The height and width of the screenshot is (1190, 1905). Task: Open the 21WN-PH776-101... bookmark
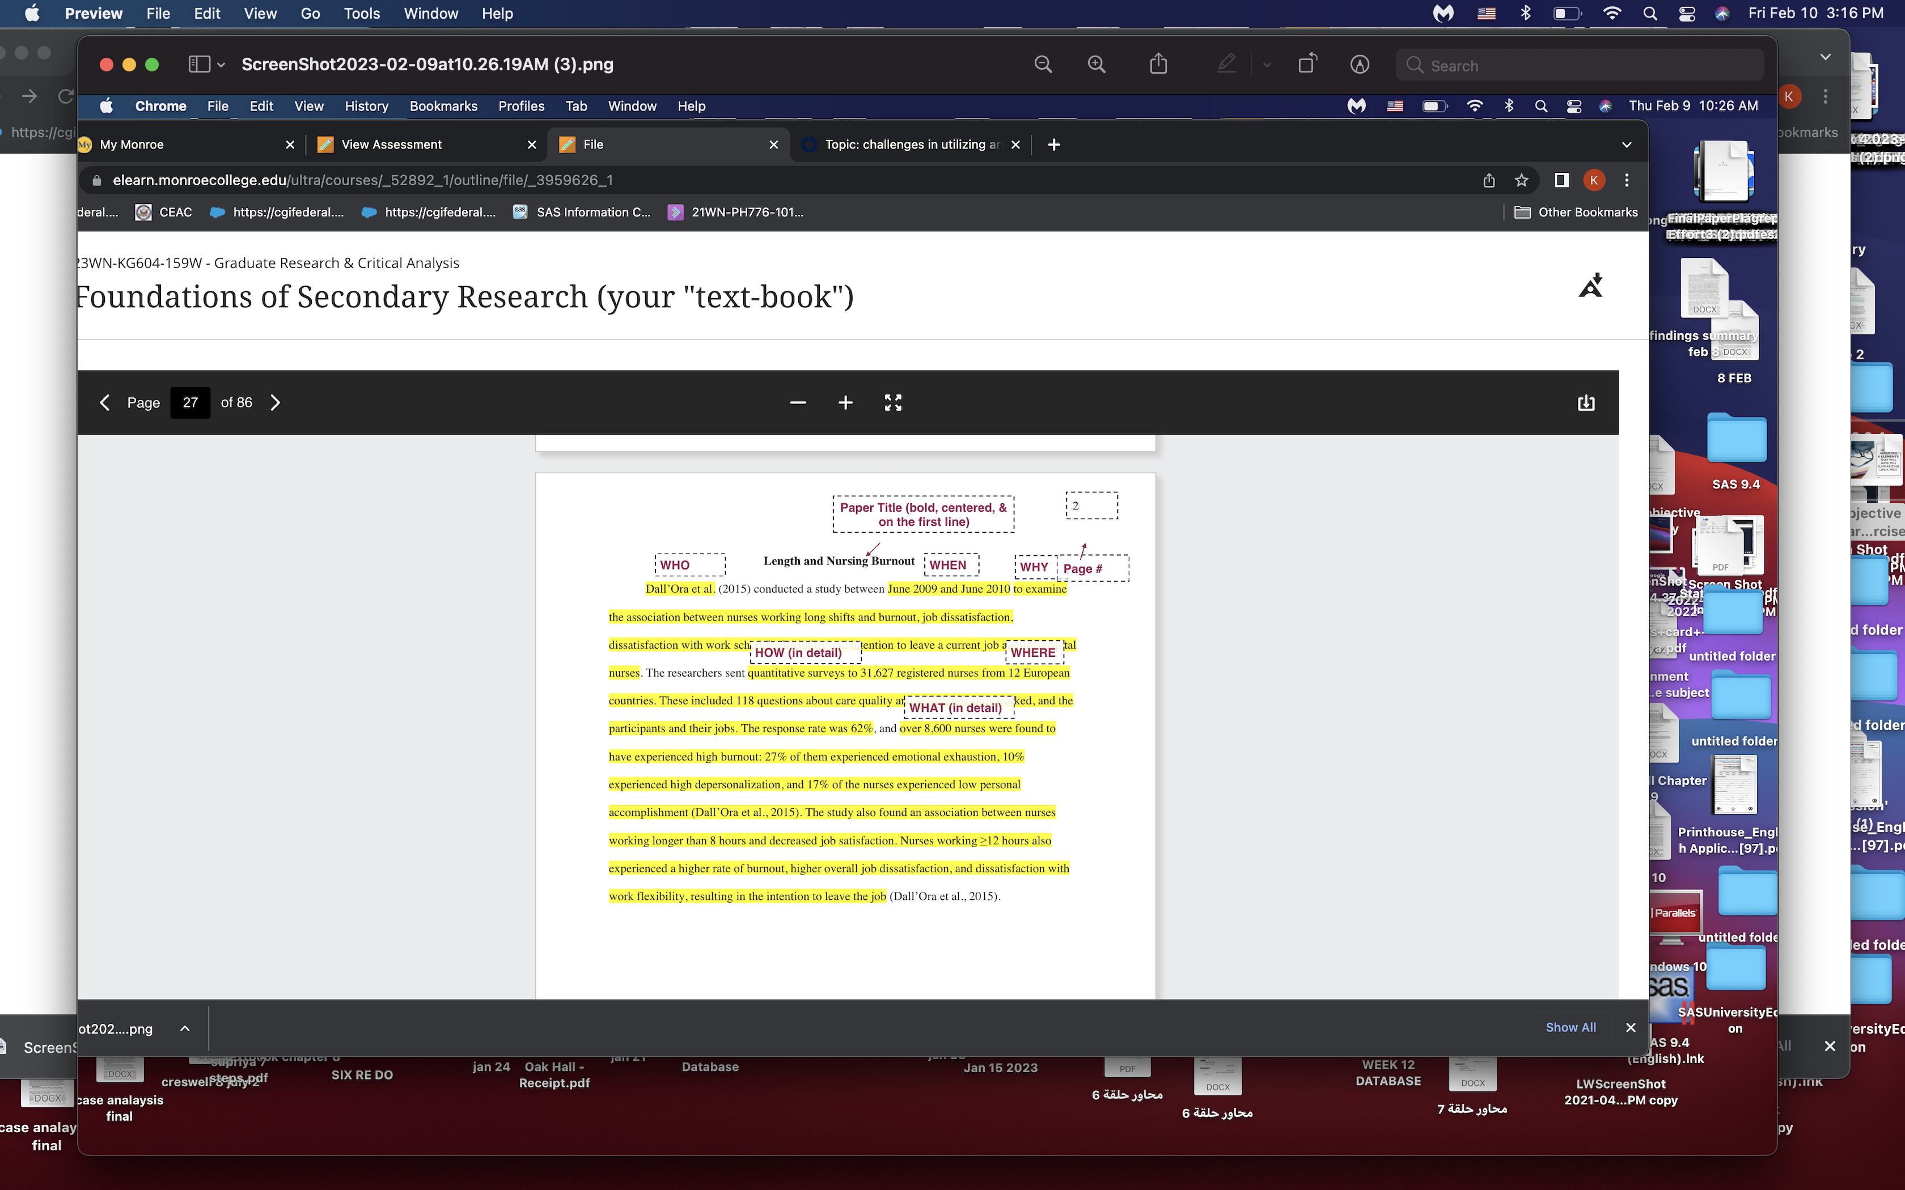pyautogui.click(x=736, y=212)
